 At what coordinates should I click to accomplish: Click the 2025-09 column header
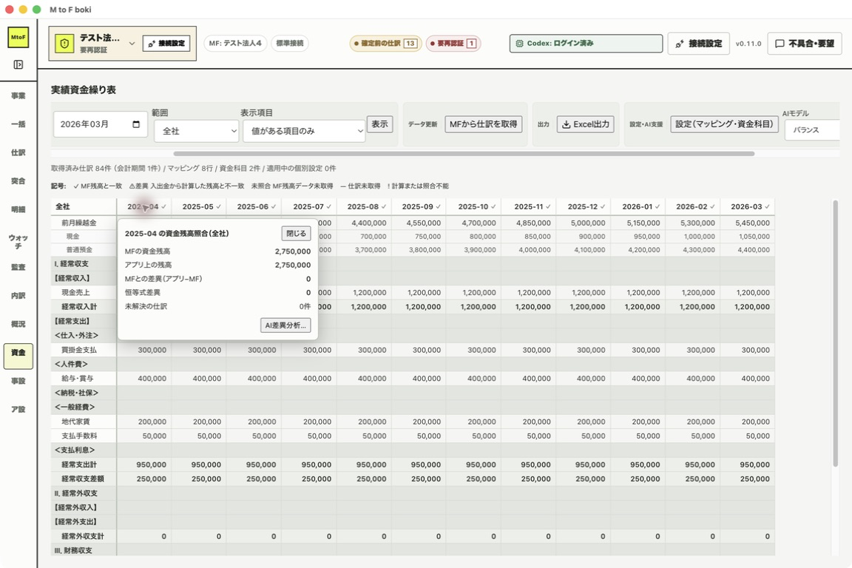coord(419,206)
